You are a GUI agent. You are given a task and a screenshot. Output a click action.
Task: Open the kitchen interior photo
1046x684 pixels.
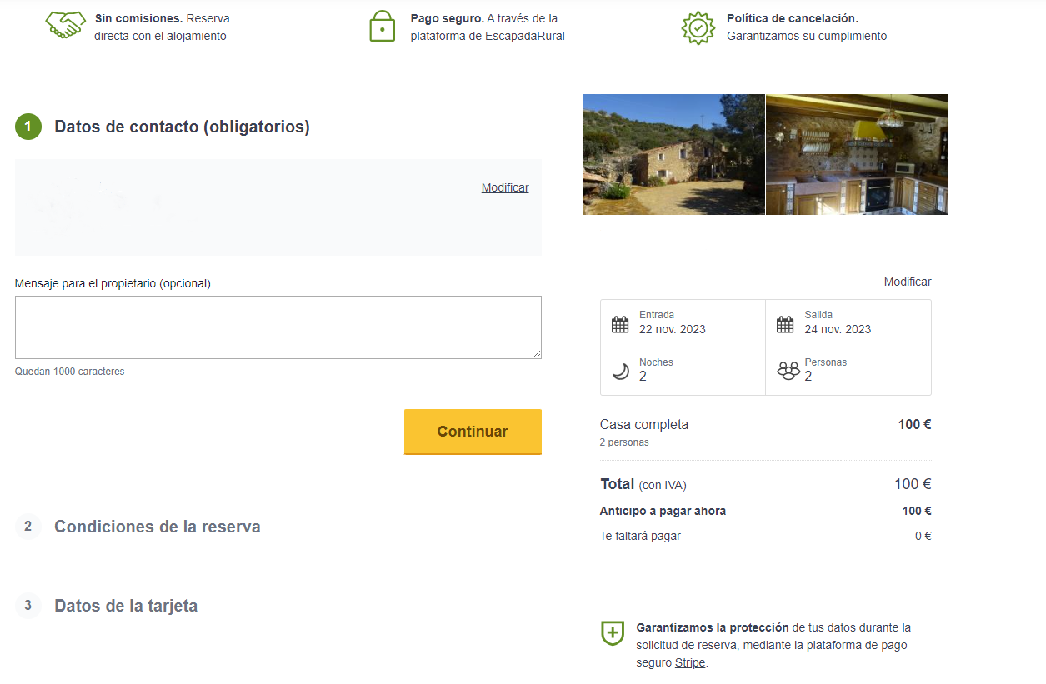pyautogui.click(x=857, y=154)
